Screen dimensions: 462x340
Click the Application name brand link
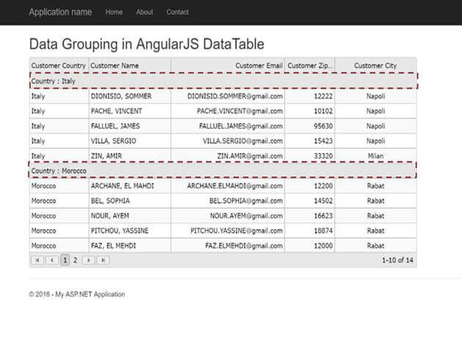tap(60, 12)
